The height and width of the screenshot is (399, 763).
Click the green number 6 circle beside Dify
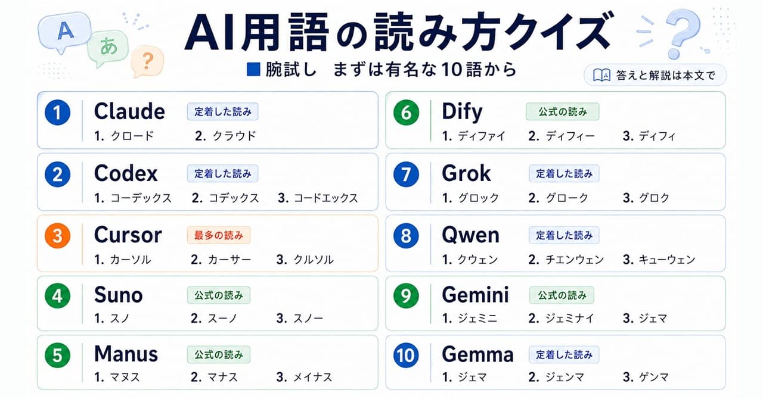click(x=406, y=113)
